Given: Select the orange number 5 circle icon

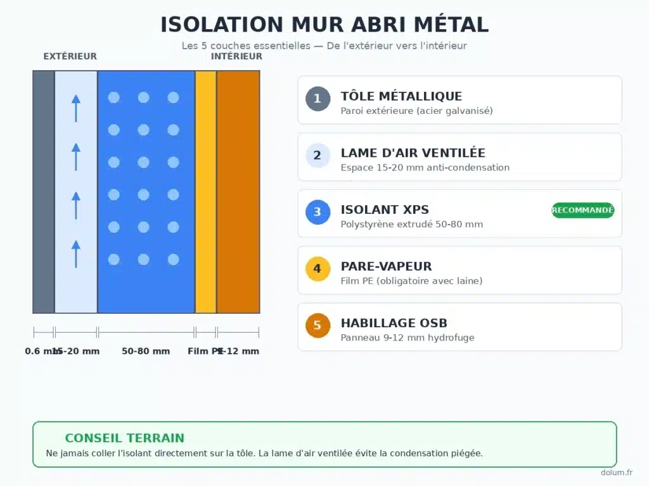Looking at the screenshot, I should pyautogui.click(x=318, y=325).
